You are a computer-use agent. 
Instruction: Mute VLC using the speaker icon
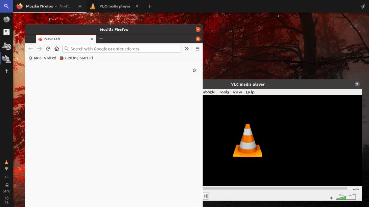tap(332, 198)
